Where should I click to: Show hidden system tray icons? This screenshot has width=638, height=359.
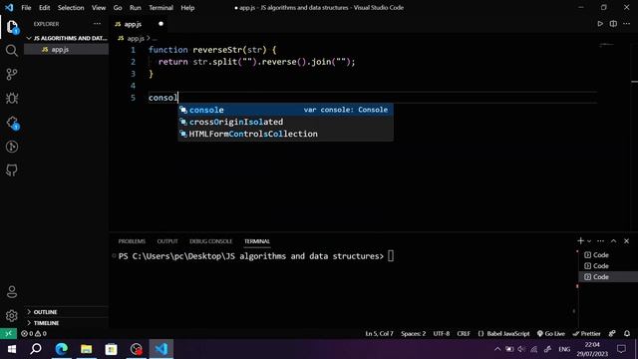point(497,349)
